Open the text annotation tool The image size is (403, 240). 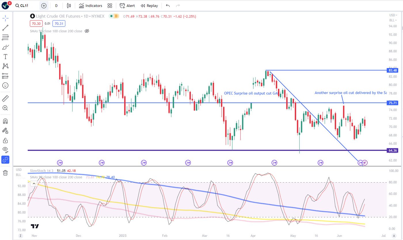[5, 57]
